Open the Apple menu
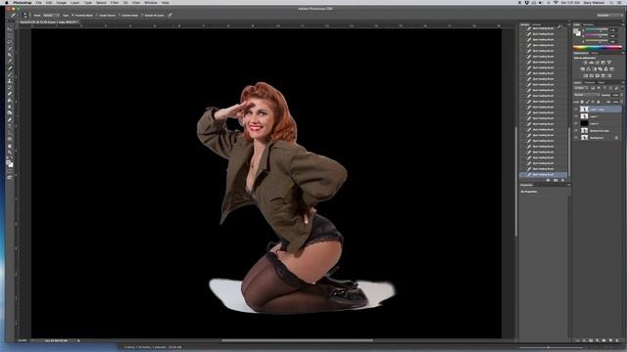The width and height of the screenshot is (627, 352). [7, 2]
